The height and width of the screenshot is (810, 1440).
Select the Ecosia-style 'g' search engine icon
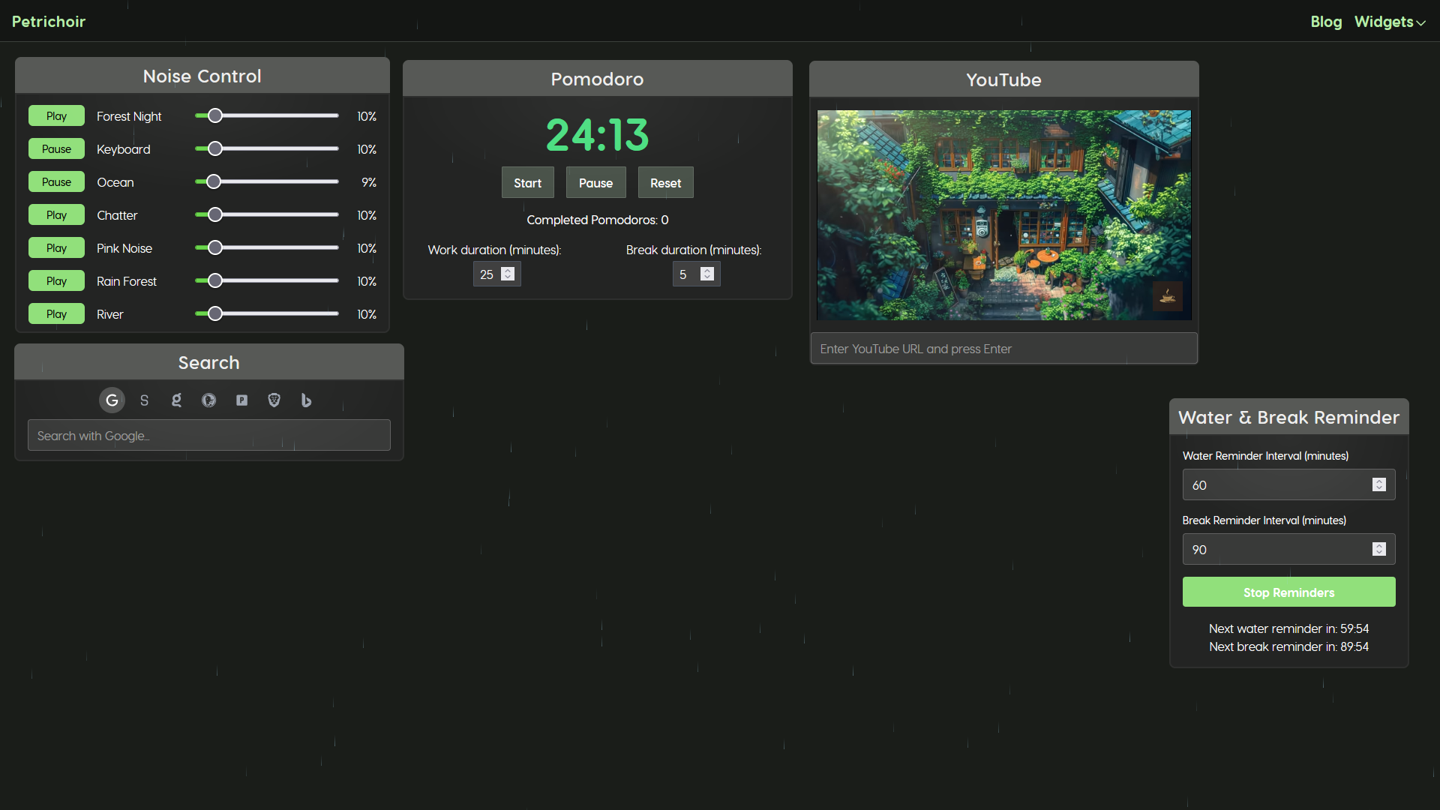click(176, 400)
